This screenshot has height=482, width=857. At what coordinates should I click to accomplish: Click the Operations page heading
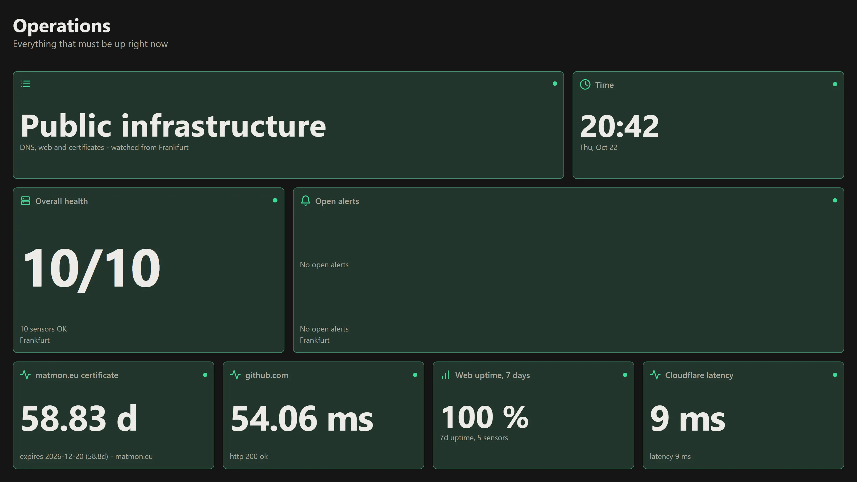[62, 26]
